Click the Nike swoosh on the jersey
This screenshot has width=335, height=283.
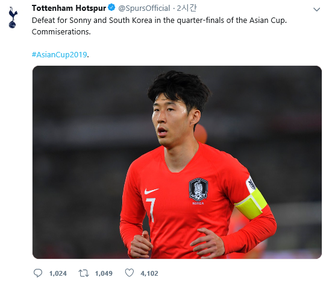coord(151,191)
